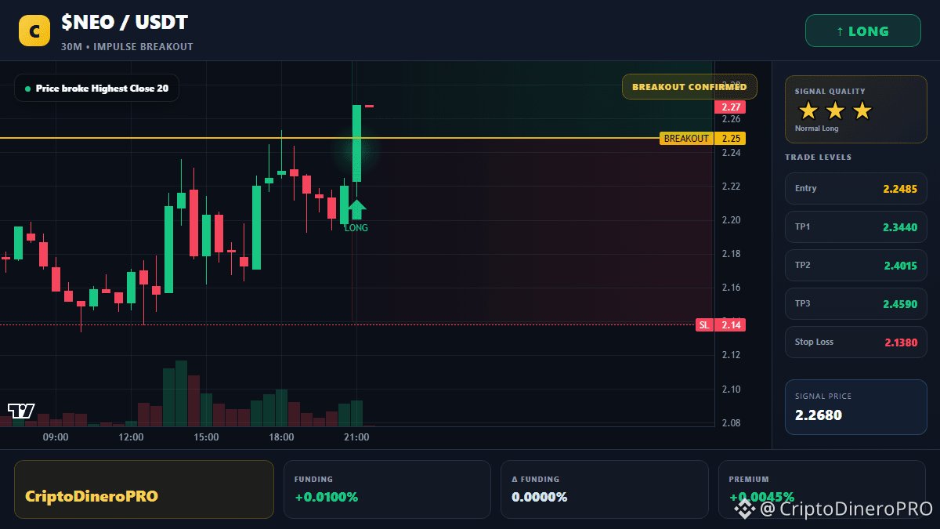940x529 pixels.
Task: Click the TP1 2.3440 row
Action: 855,226
